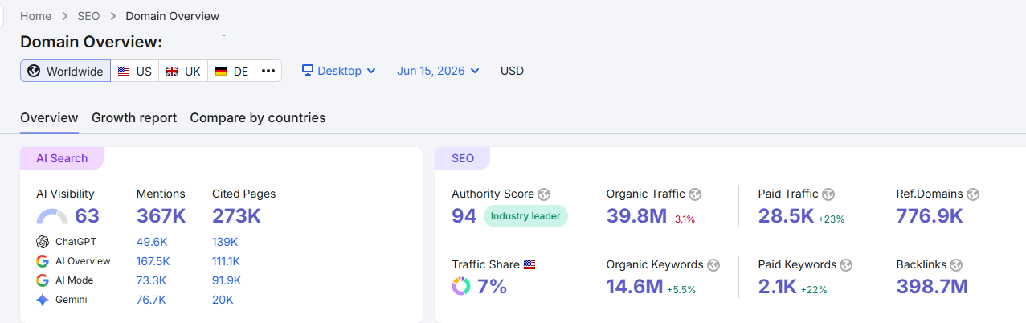Open Paid Keywords value 2.1K

[777, 286]
